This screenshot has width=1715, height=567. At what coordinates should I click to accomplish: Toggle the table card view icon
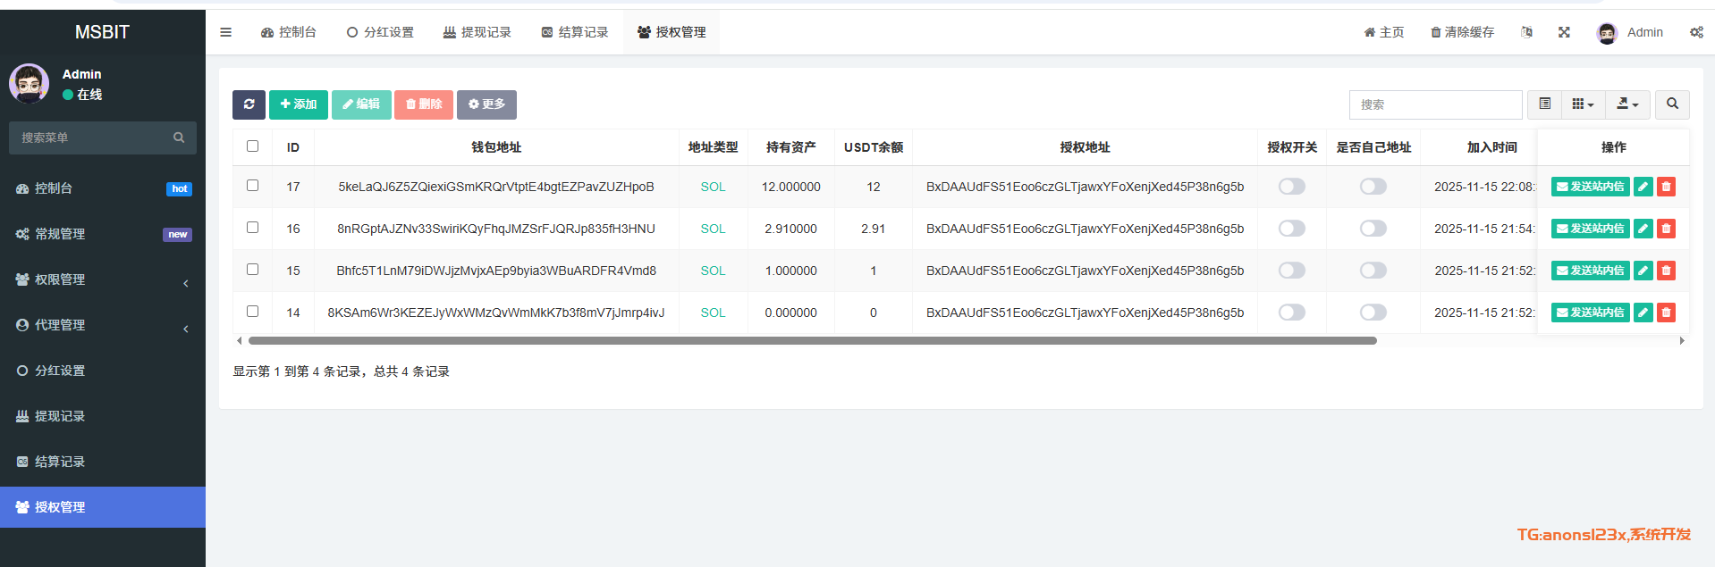pyautogui.click(x=1544, y=104)
